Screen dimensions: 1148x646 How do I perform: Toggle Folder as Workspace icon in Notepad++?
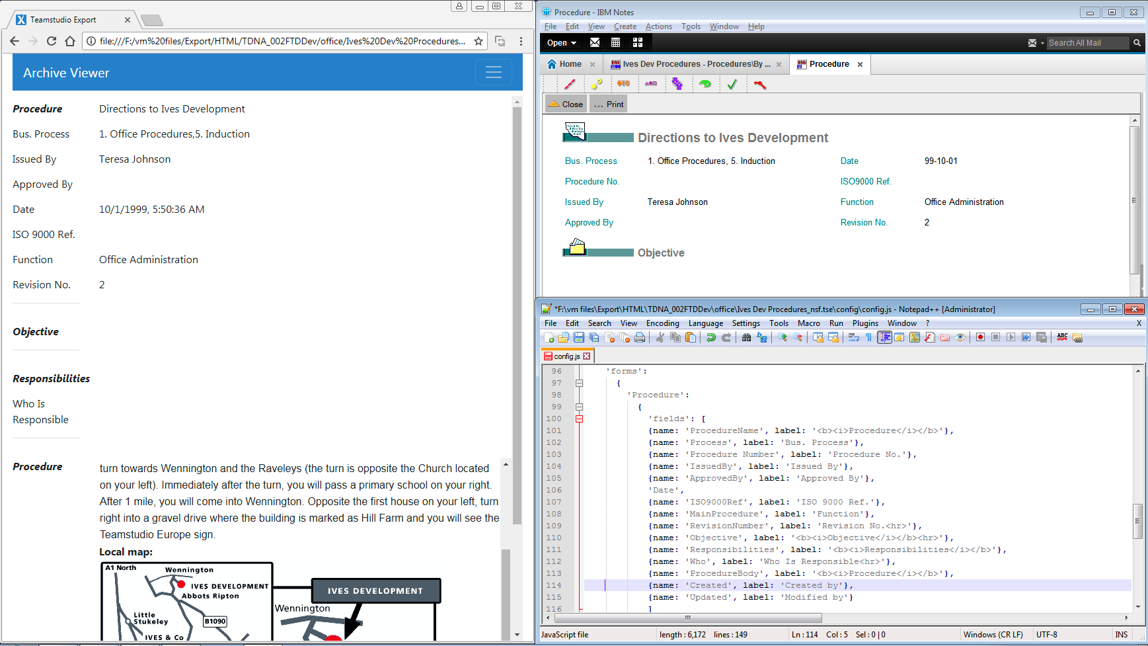click(945, 337)
